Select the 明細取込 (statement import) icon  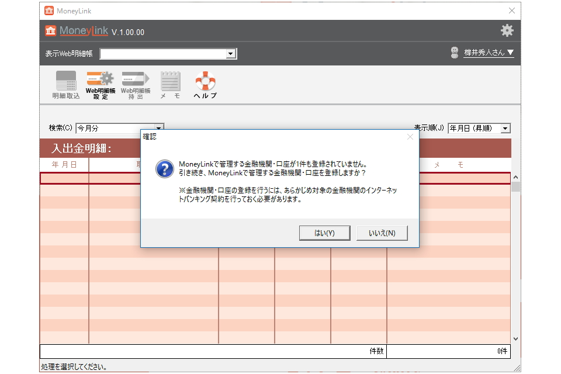65,84
